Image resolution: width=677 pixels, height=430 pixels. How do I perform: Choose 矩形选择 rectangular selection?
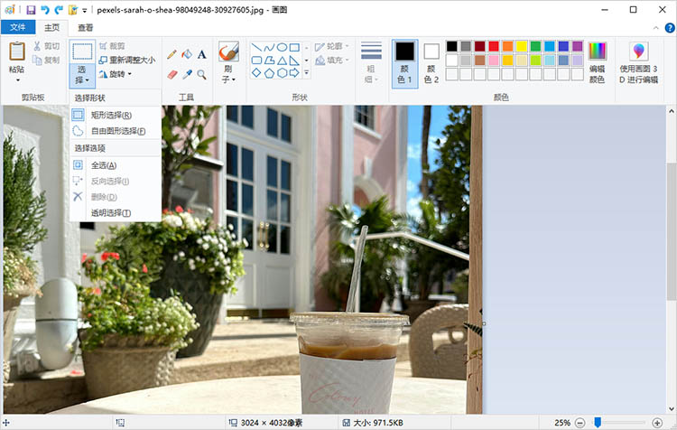click(110, 115)
